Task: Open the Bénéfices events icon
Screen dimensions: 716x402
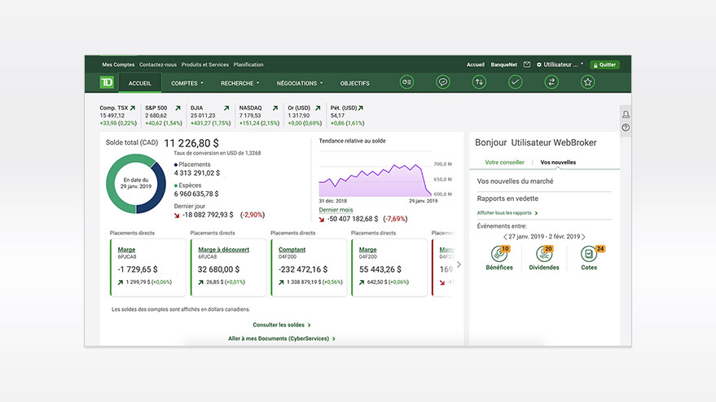Action: point(499,254)
